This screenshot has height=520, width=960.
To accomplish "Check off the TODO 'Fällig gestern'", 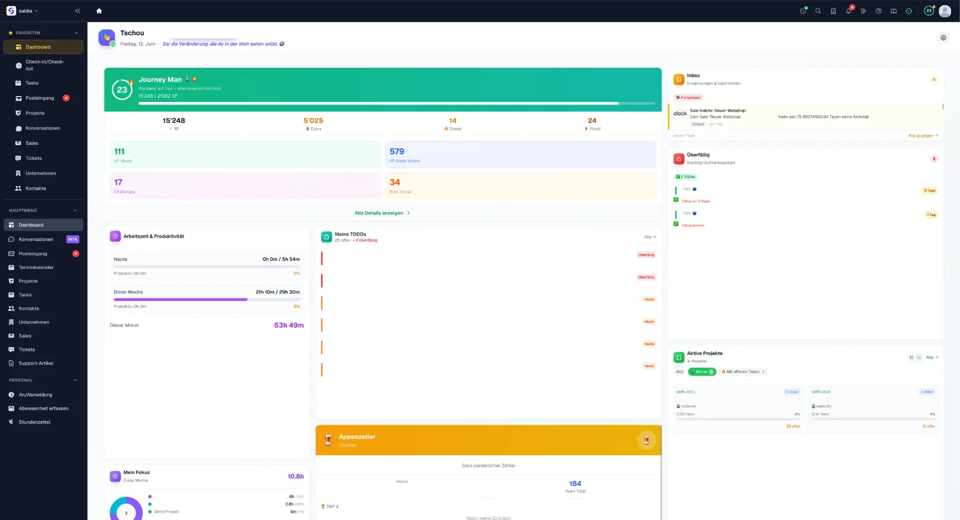I will point(676,224).
